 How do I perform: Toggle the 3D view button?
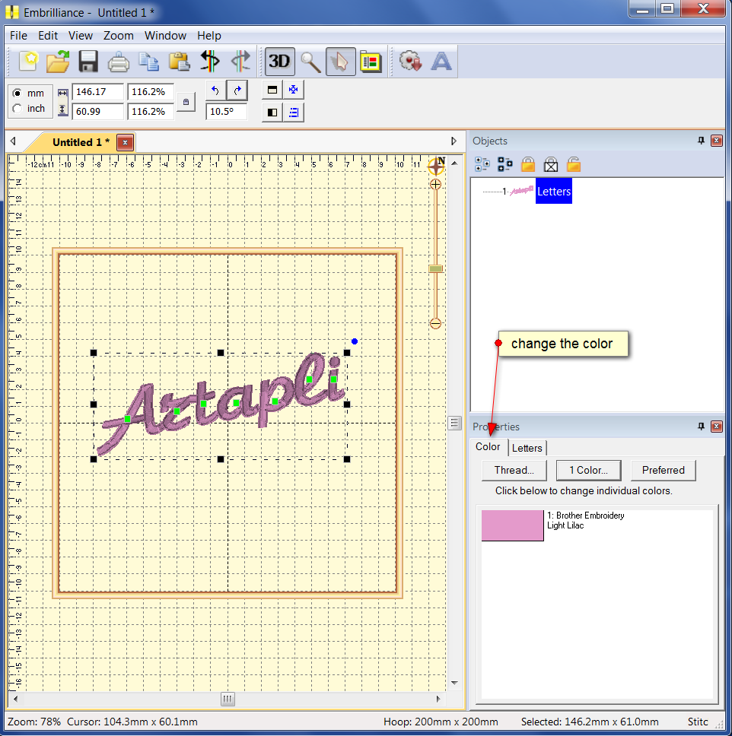tap(279, 62)
